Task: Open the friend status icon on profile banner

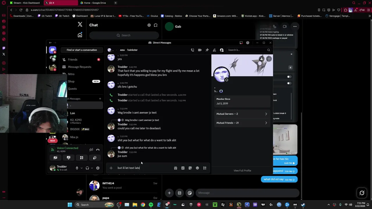Action: click(x=262, y=59)
